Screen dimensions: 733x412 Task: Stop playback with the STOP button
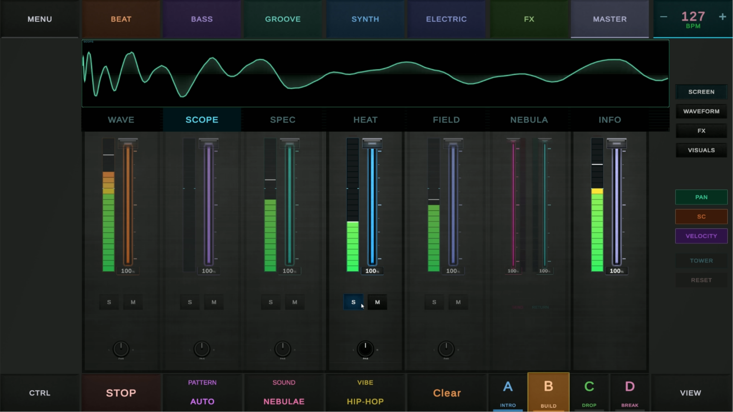click(121, 393)
